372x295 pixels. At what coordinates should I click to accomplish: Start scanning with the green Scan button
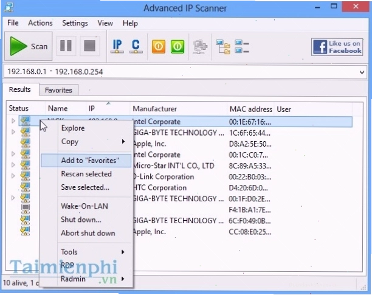[x=29, y=46]
